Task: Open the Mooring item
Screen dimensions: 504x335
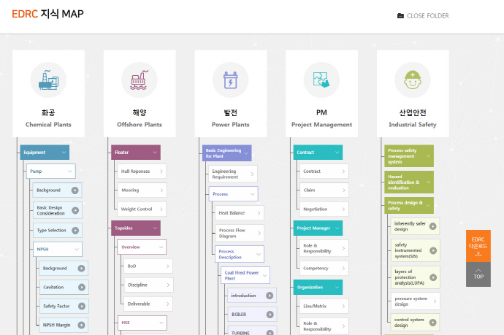Action: [x=141, y=190]
